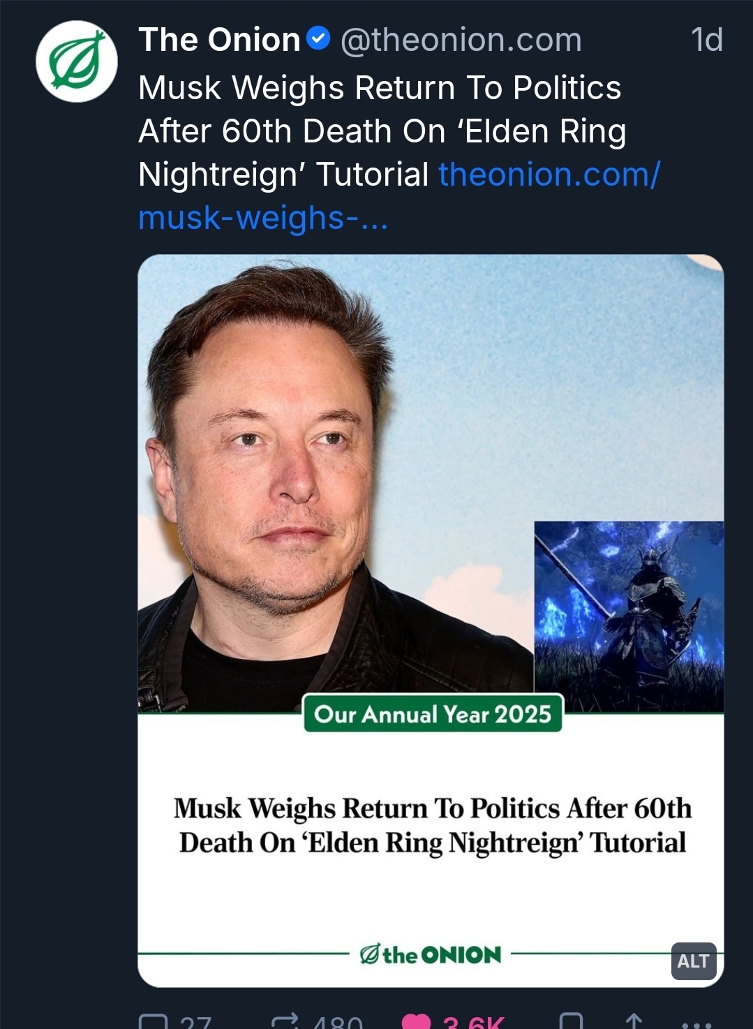753x1029 pixels.
Task: Click the @theonion.com handle
Action: (x=461, y=40)
